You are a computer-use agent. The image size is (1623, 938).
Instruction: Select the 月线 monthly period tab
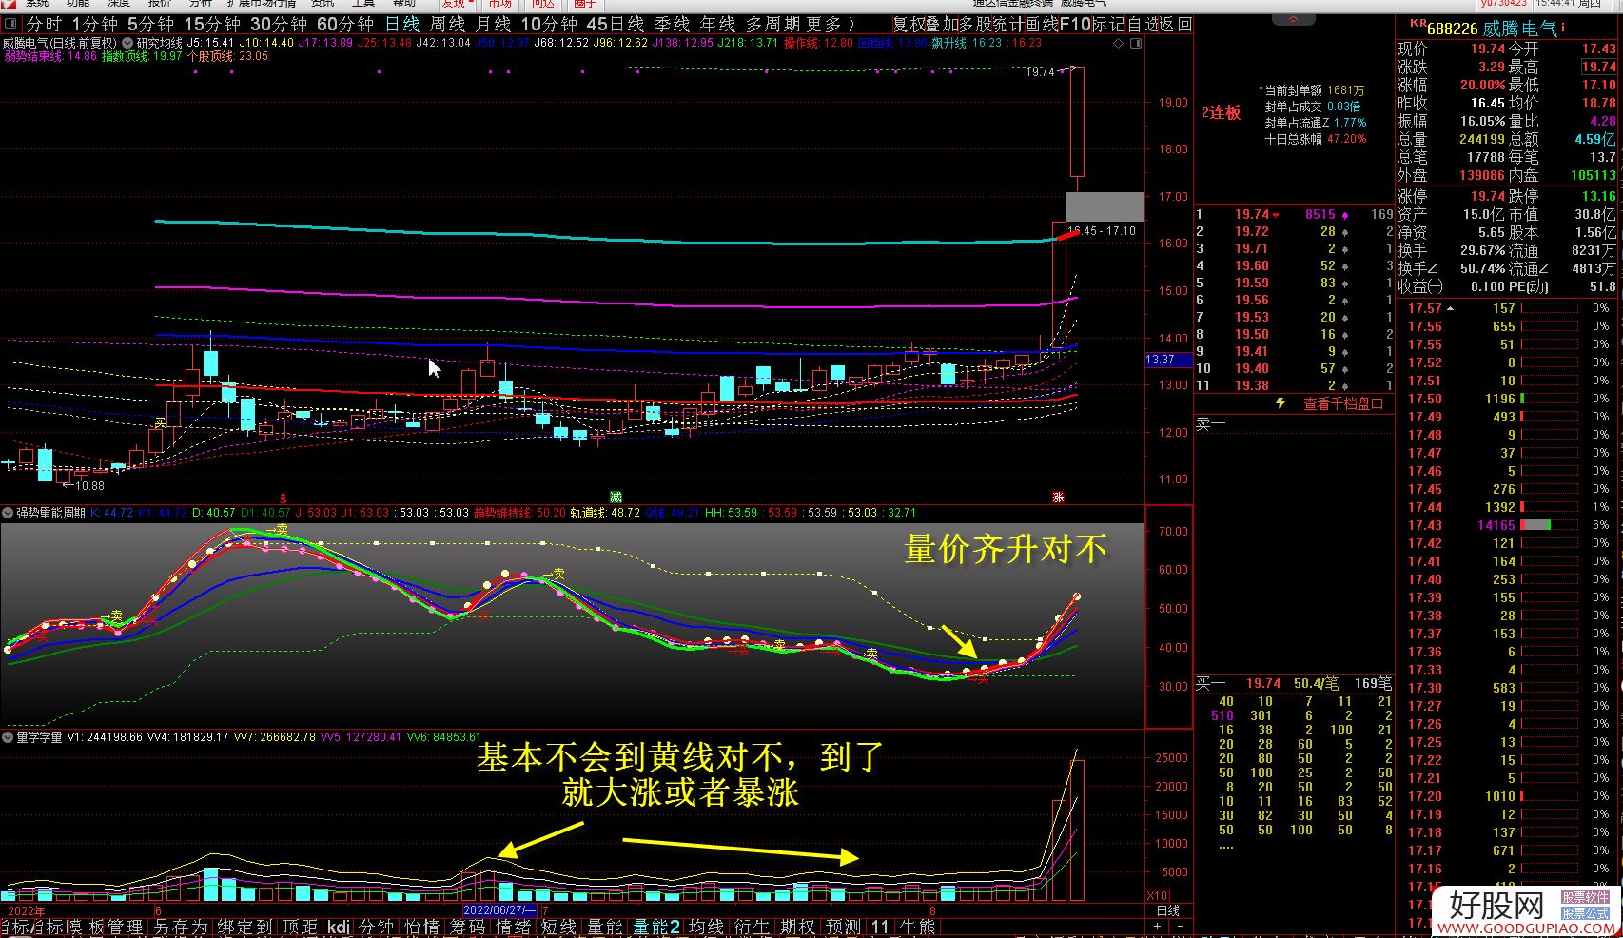pos(493,24)
